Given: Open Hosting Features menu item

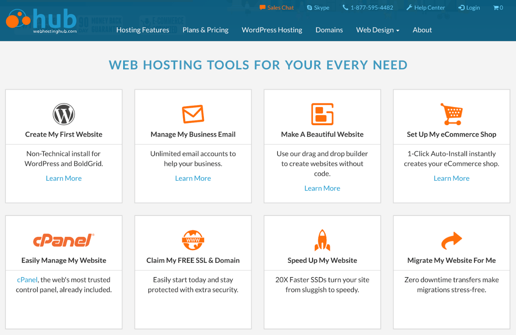Looking at the screenshot, I should (x=143, y=30).
